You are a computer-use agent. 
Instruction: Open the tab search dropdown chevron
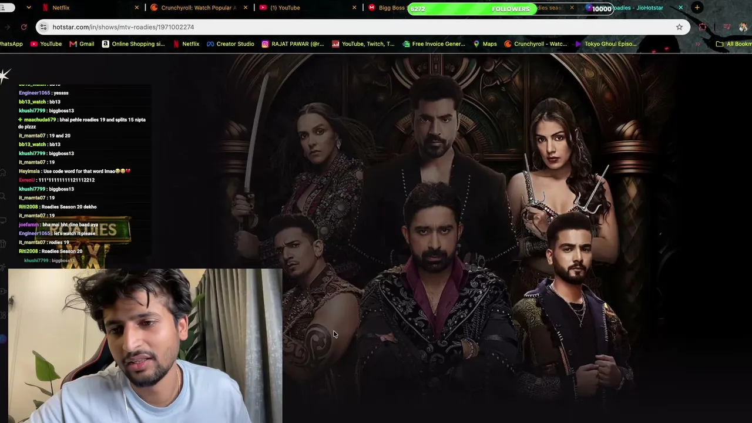29,8
